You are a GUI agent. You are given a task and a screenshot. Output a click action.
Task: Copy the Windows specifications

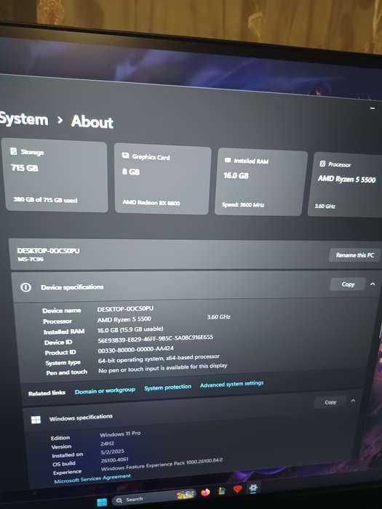point(330,402)
